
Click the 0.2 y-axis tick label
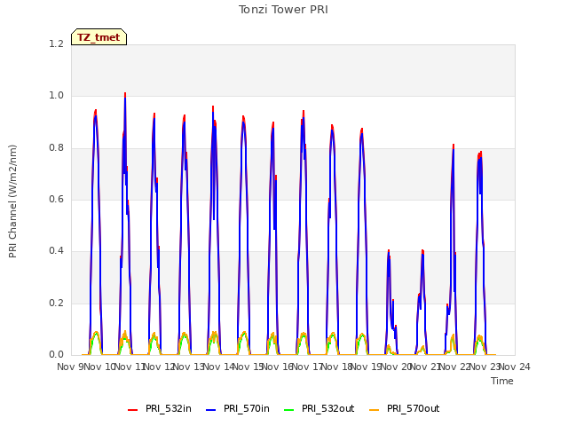(56, 303)
